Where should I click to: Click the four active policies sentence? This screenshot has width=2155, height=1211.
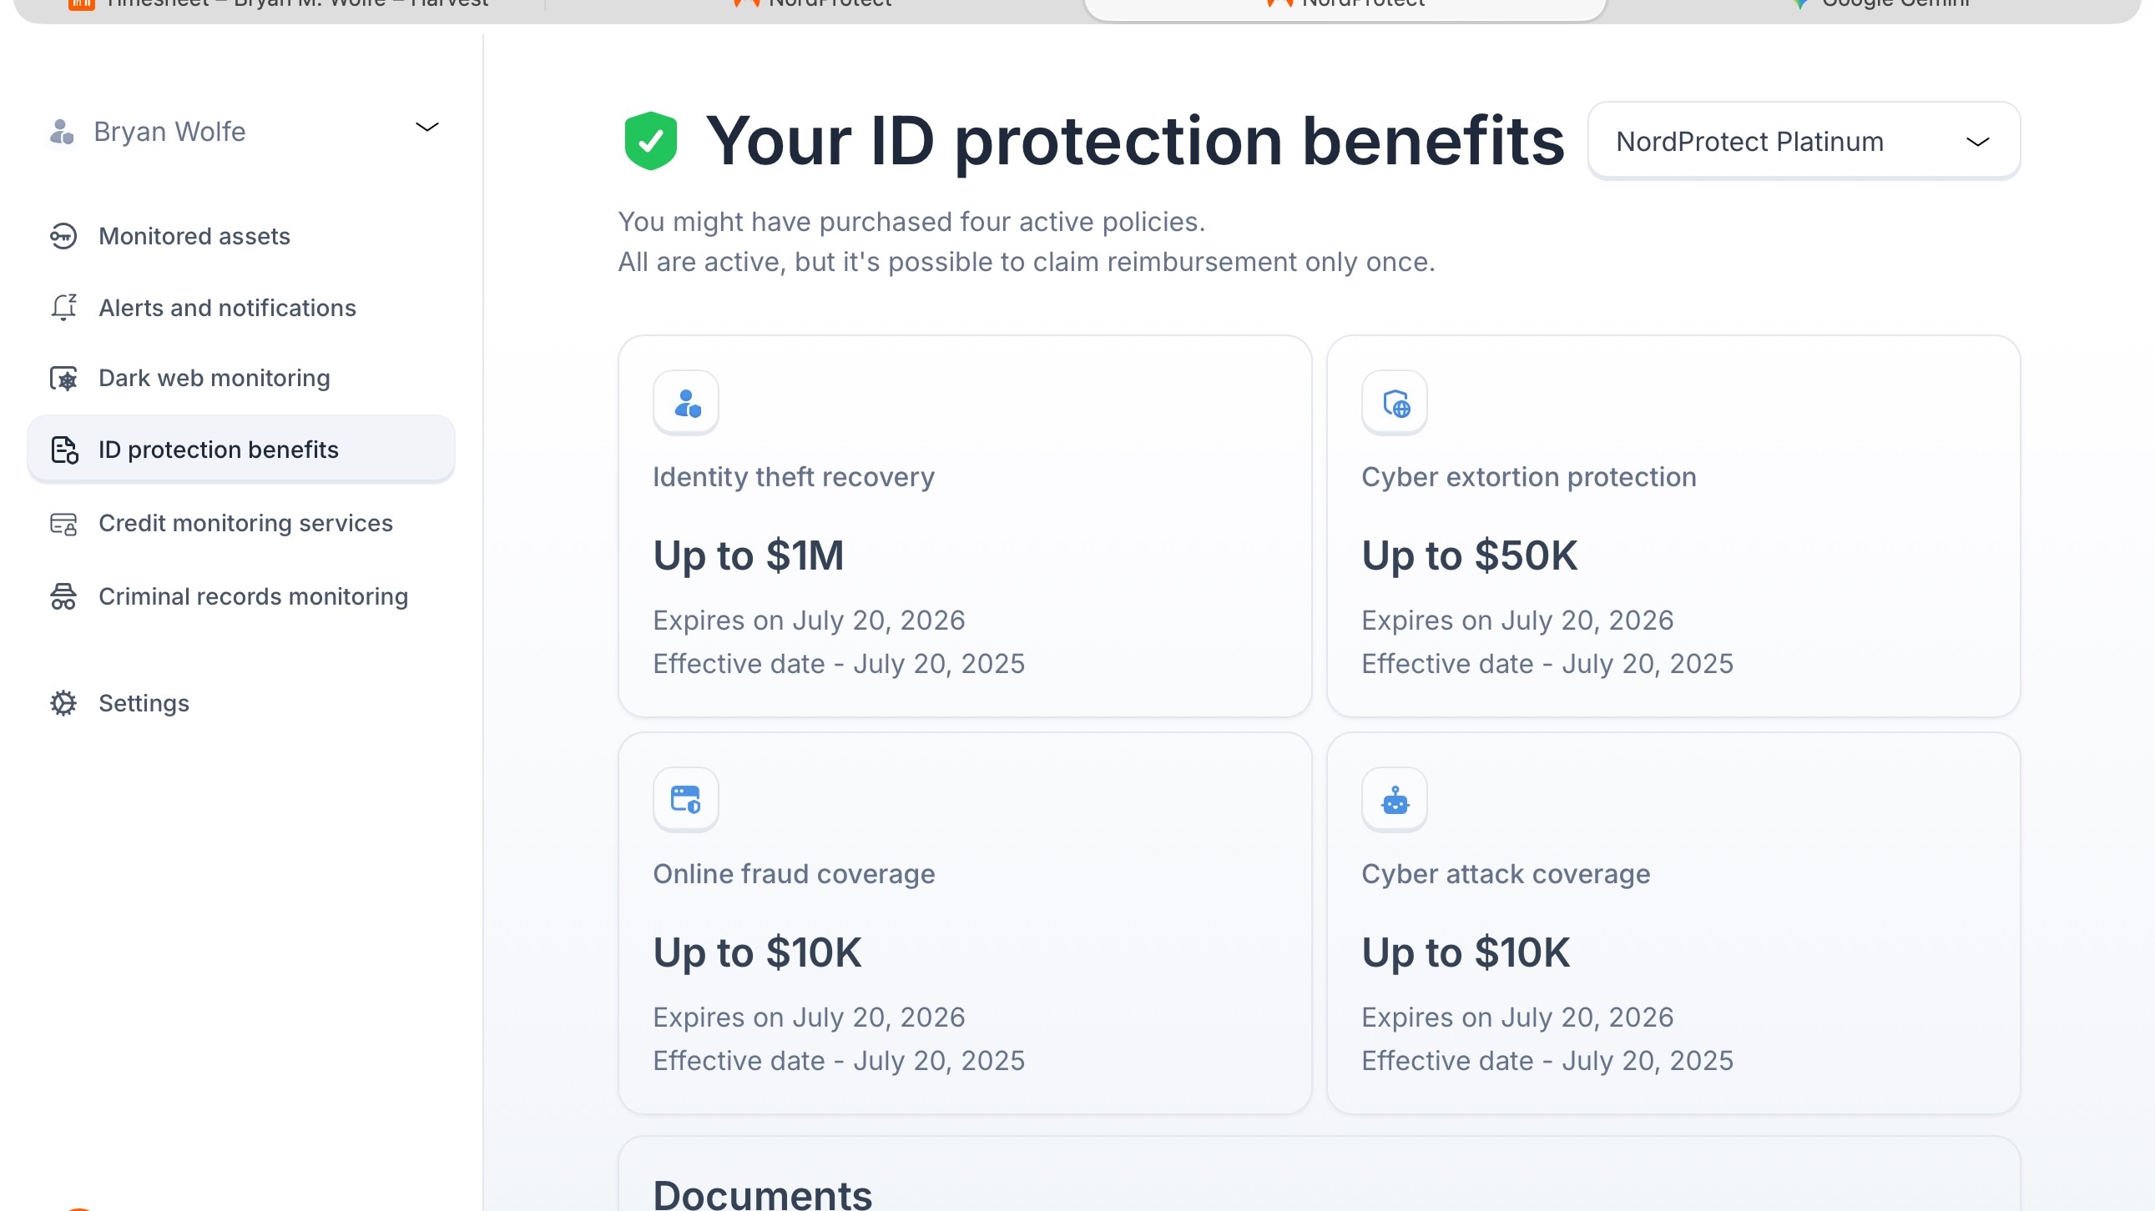pyautogui.click(x=912, y=223)
